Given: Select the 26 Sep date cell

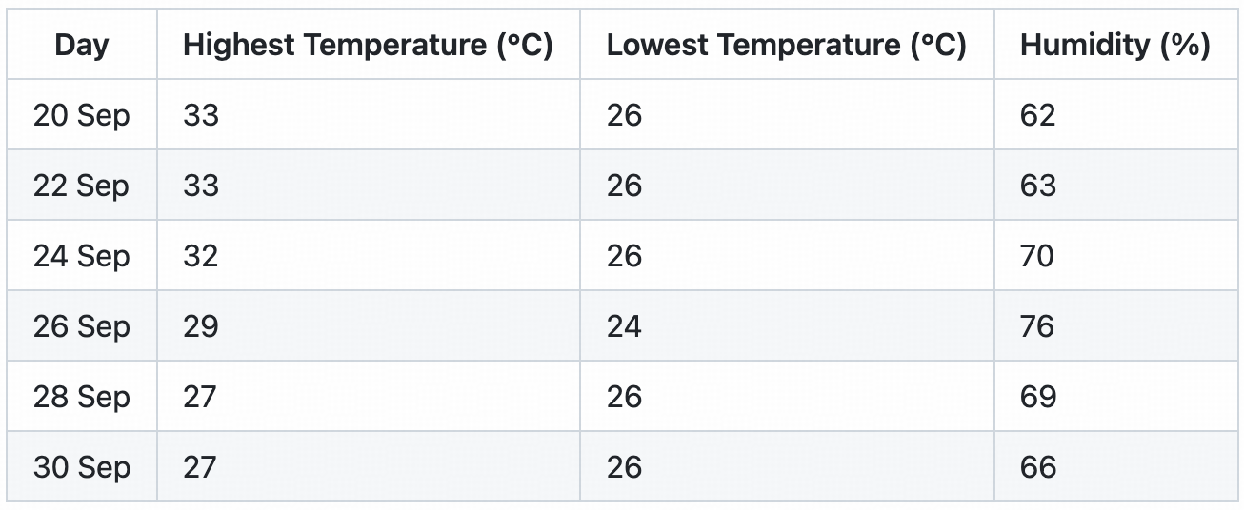Looking at the screenshot, I should (x=82, y=326).
